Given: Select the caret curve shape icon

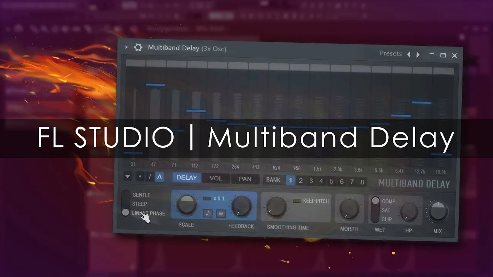Looking at the screenshot, I should click(159, 177).
